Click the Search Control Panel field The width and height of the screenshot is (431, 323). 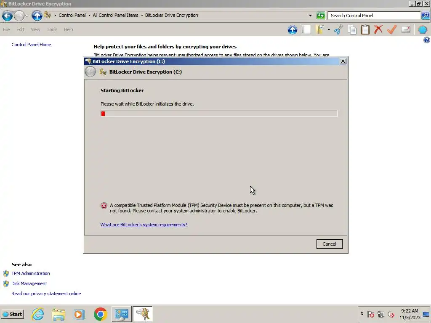point(374,16)
